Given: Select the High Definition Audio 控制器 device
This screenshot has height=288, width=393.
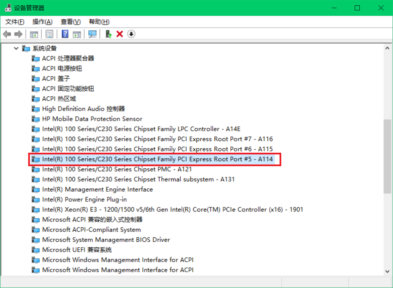Looking at the screenshot, I should [x=83, y=109].
